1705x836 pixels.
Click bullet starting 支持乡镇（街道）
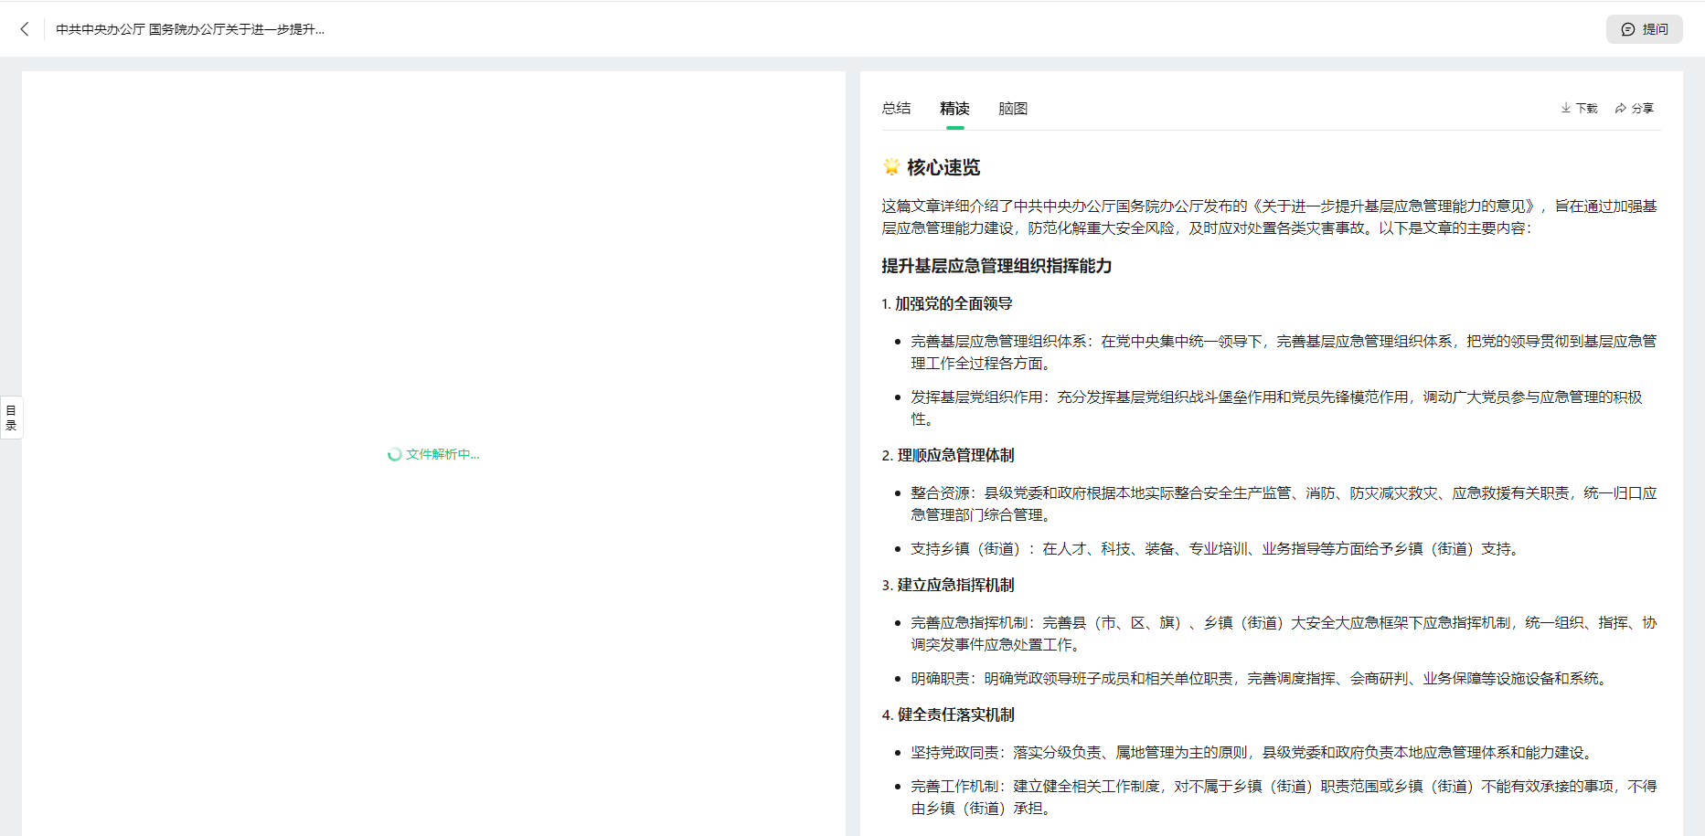click(x=1217, y=548)
